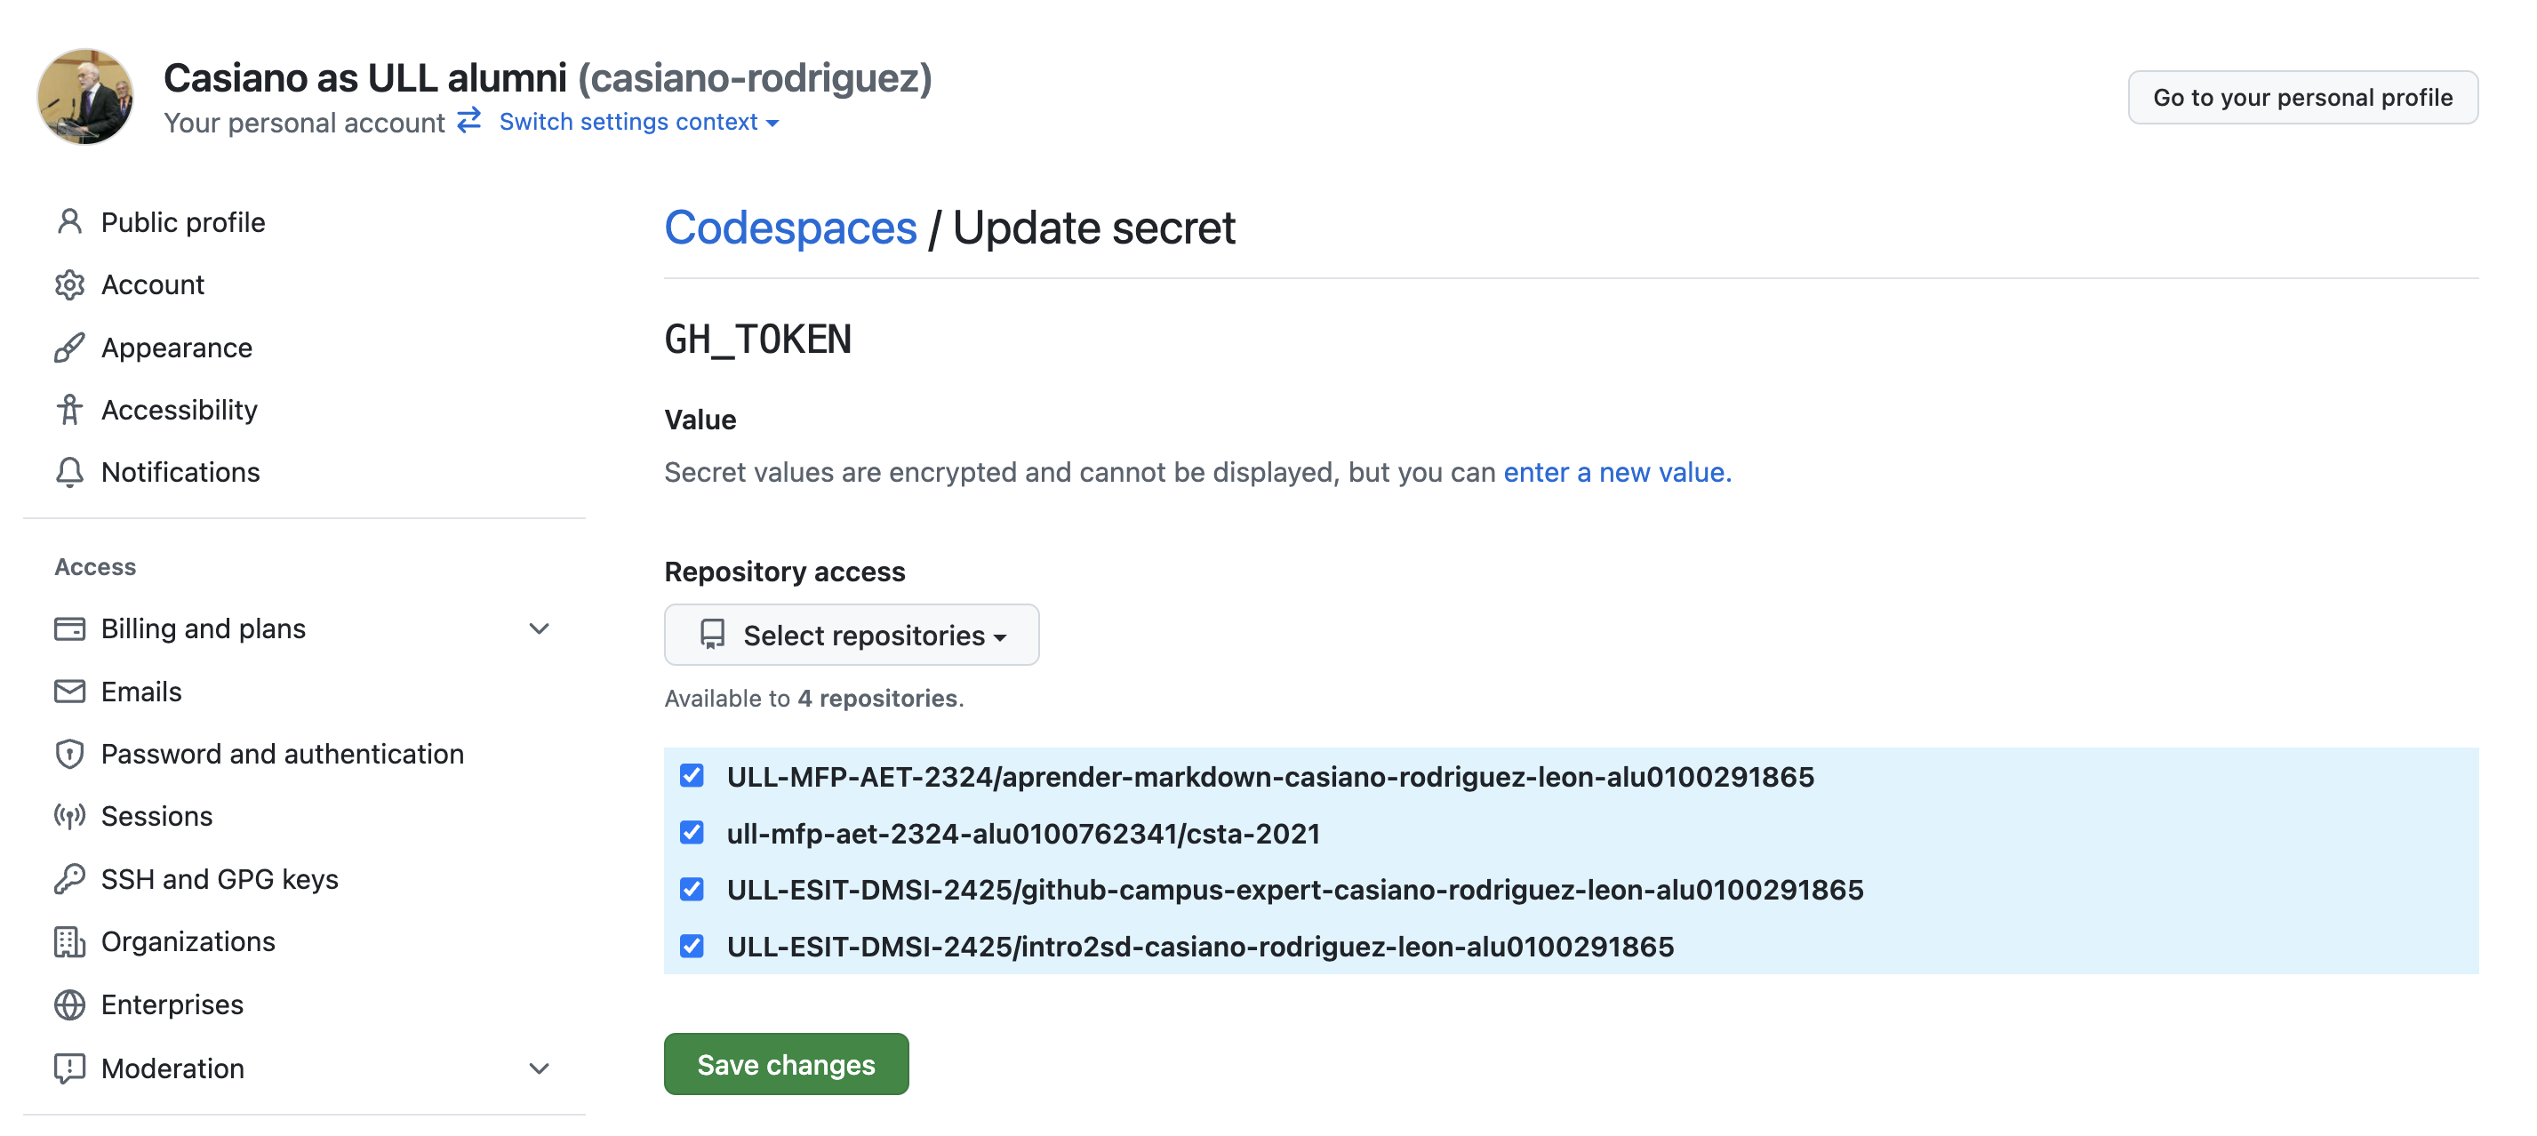The image size is (2537, 1136).
Task: Toggle checkbox for github-campus-expert repository
Action: point(692,888)
